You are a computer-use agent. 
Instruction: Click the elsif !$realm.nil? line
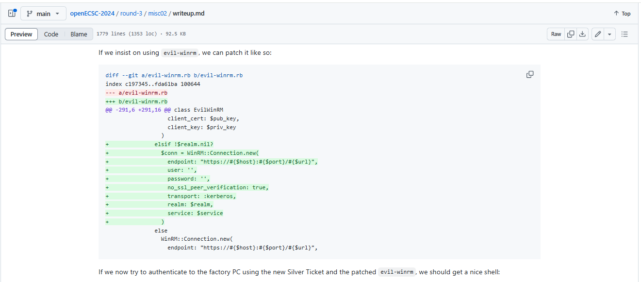[x=184, y=144]
